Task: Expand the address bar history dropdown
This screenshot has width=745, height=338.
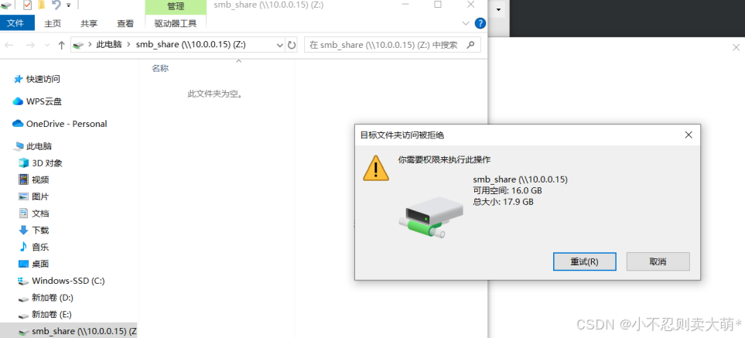Action: (x=280, y=45)
